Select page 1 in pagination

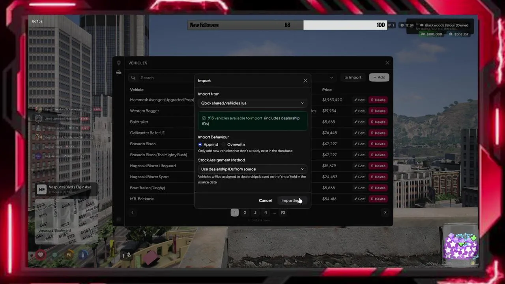(x=234, y=212)
